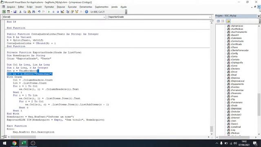Open the Depurar menu
The height and width of the screenshot is (147, 261).
61,7
